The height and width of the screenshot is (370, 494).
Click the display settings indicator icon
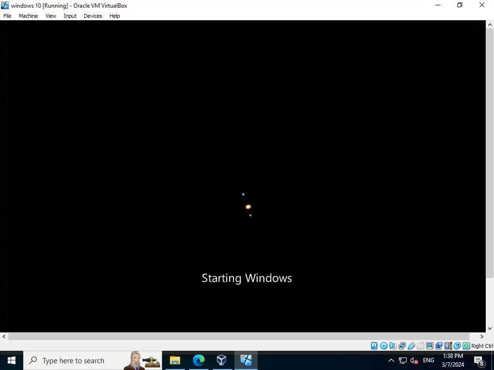[429, 346]
